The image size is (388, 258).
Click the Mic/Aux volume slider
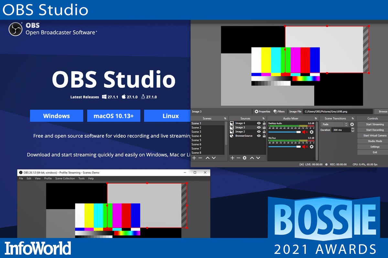point(285,147)
